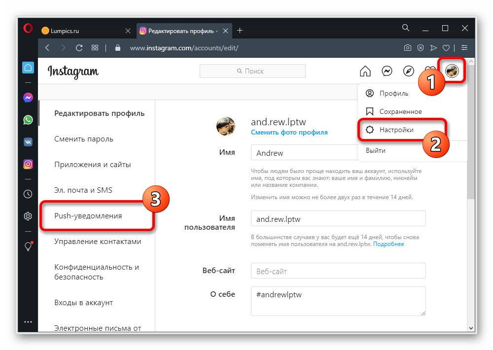The height and width of the screenshot is (350, 493).
Task: Switch to the Lumpics.ru tab
Action: coord(86,31)
